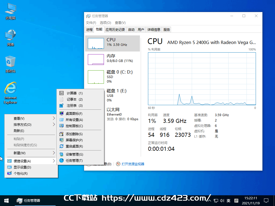This screenshot has height=206, width=275.
Task: Click the resource monitor icon
Action: [x=118, y=164]
